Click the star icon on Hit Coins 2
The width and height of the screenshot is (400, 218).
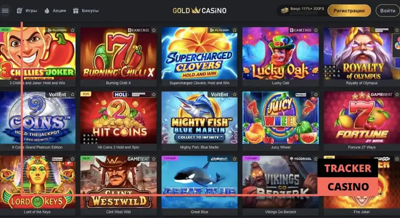(x=154, y=95)
